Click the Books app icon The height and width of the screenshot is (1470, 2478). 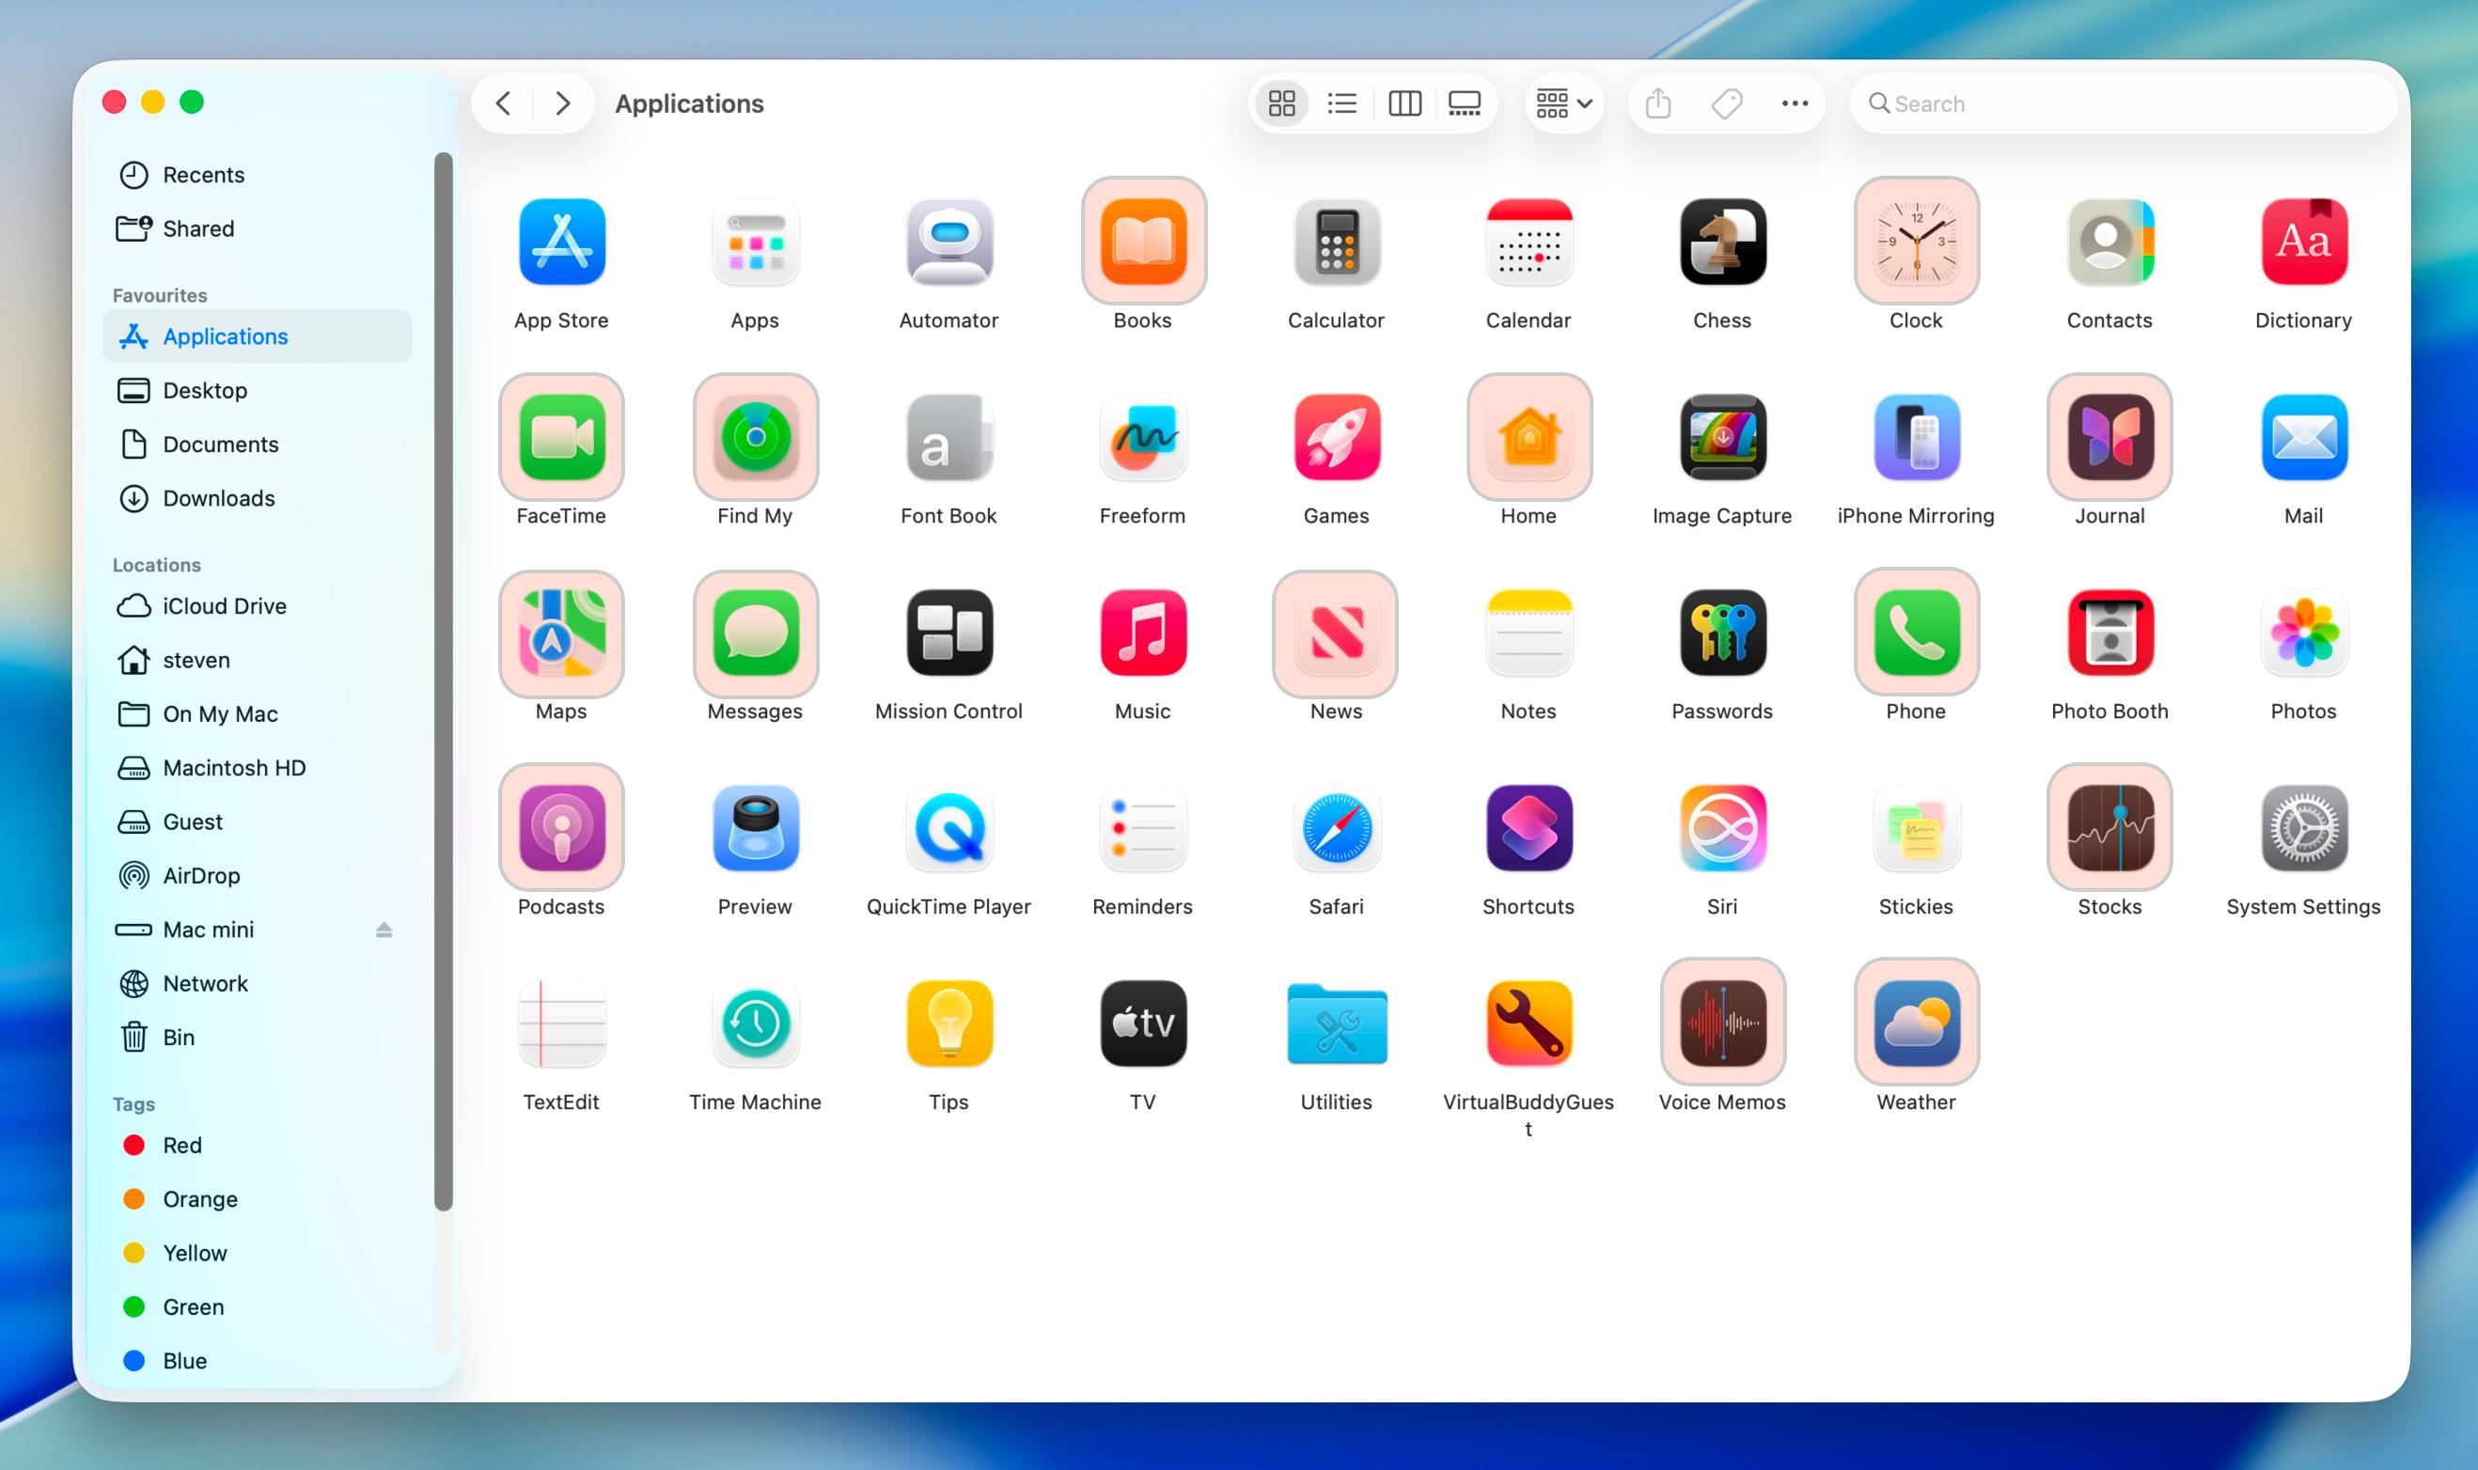1143,242
